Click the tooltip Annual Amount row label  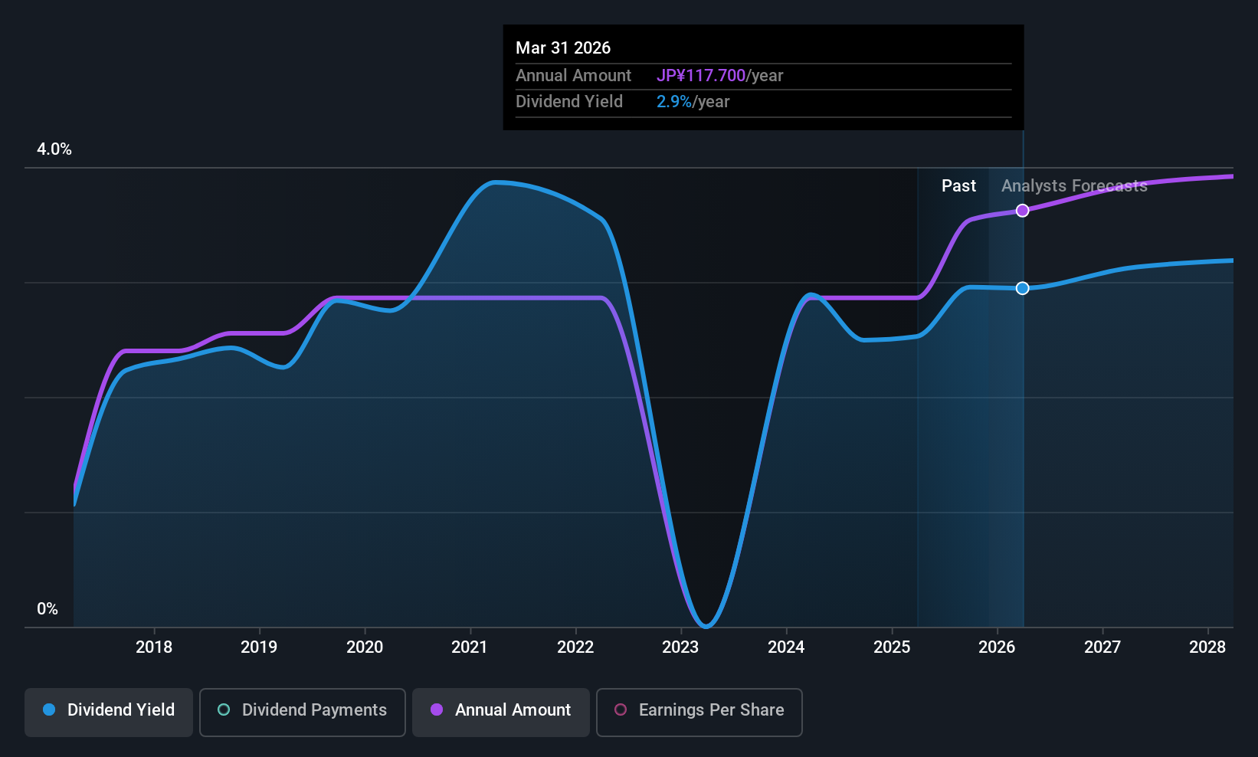coord(573,76)
